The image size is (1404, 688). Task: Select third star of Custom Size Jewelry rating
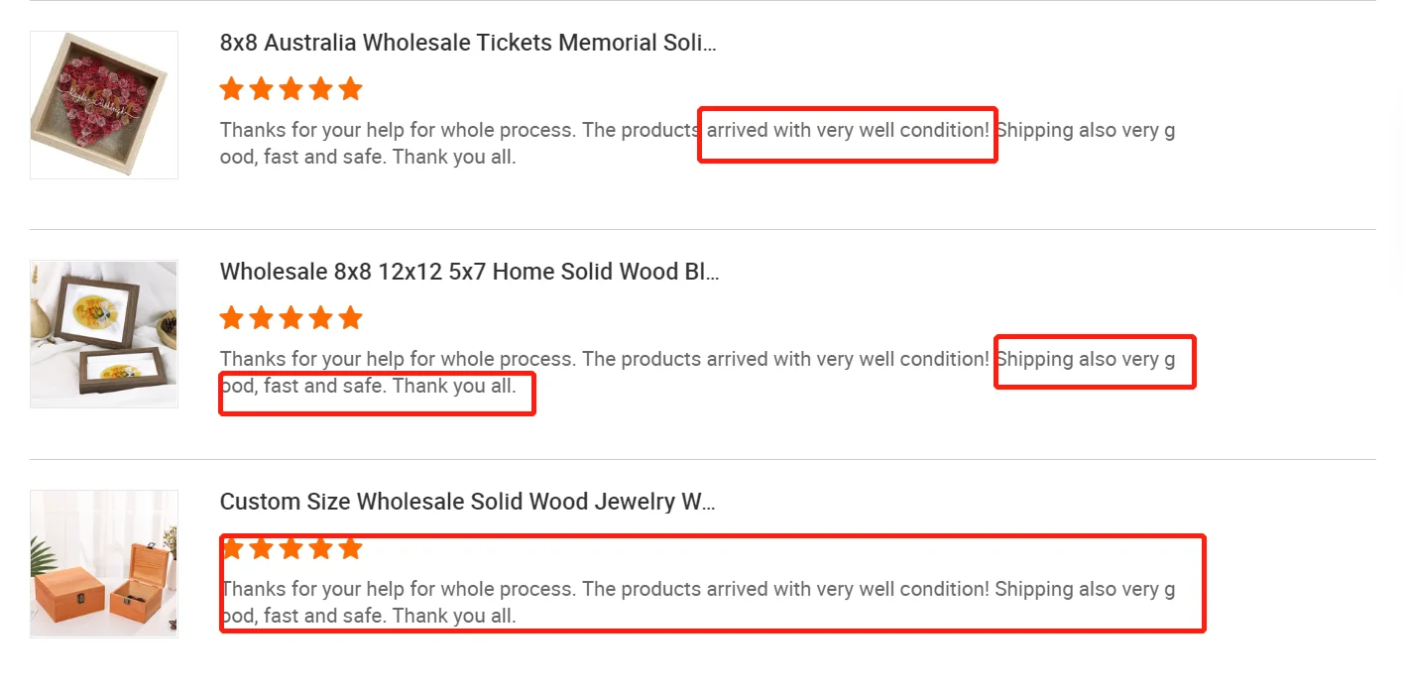pos(291,548)
